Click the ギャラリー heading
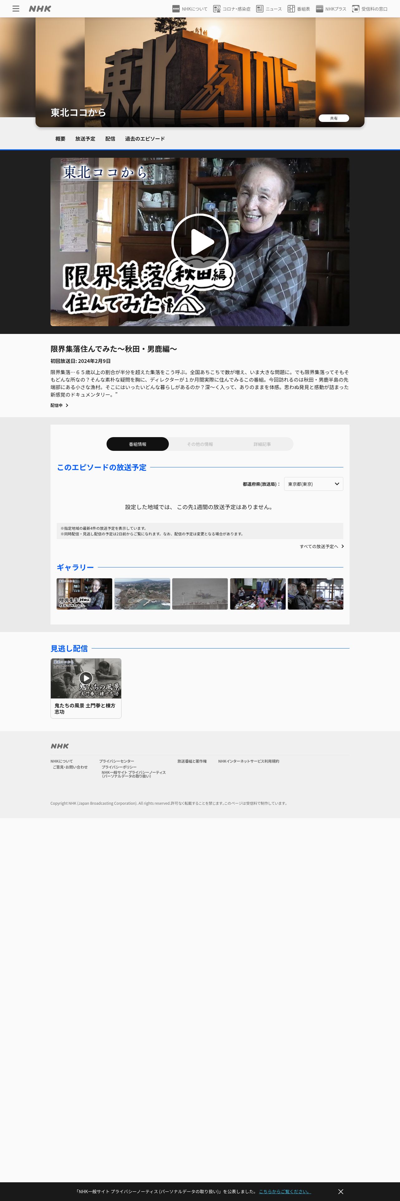The image size is (400, 1201). pyautogui.click(x=75, y=567)
